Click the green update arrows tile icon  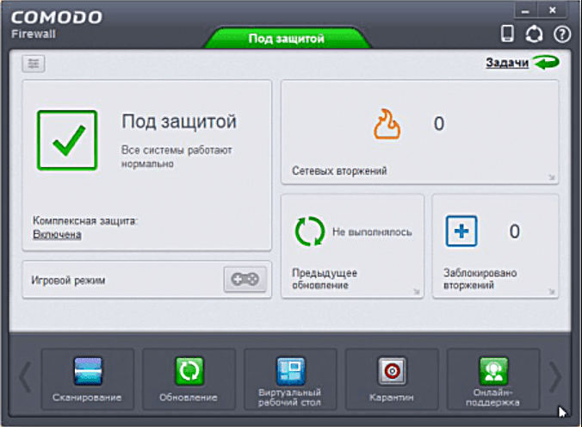point(310,232)
